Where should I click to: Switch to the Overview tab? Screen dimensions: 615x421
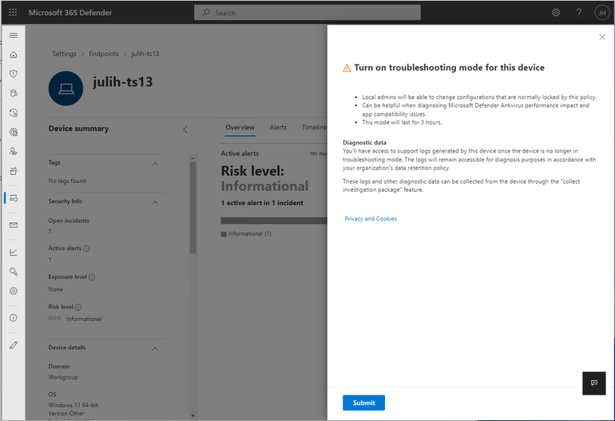point(240,128)
